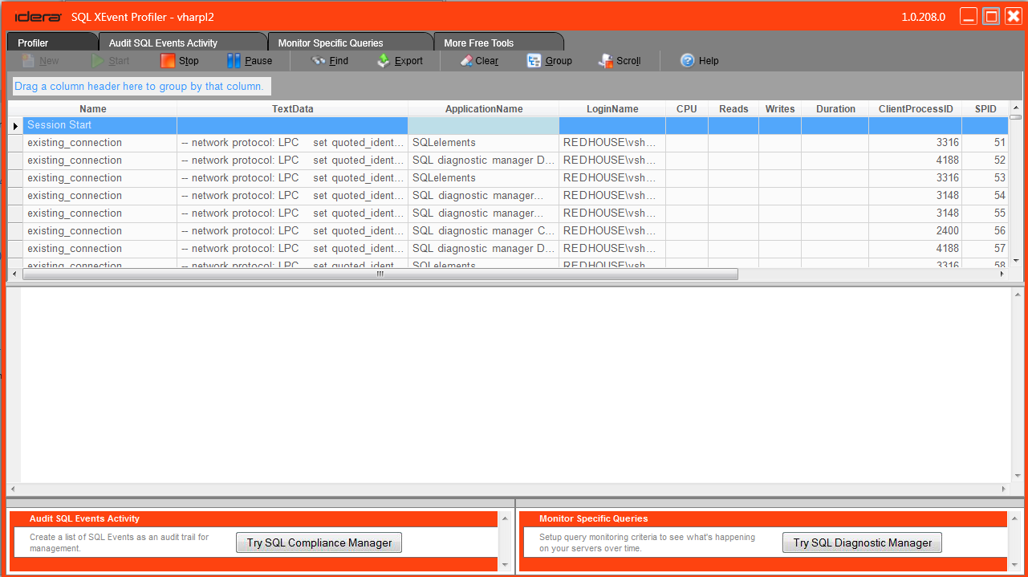Screen dimensions: 1028x577
Task: Click the TextData cell in SPID 56 row
Action: coord(293,231)
